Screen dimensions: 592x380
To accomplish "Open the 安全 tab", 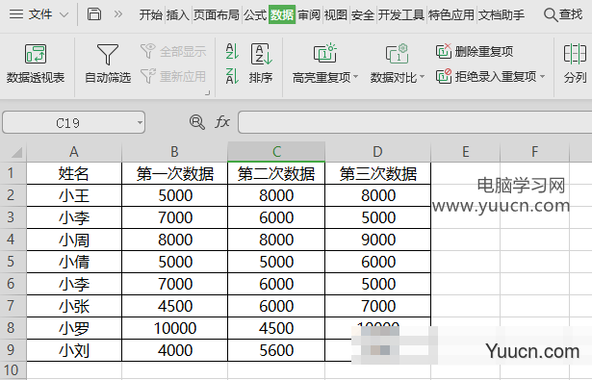I will 363,15.
